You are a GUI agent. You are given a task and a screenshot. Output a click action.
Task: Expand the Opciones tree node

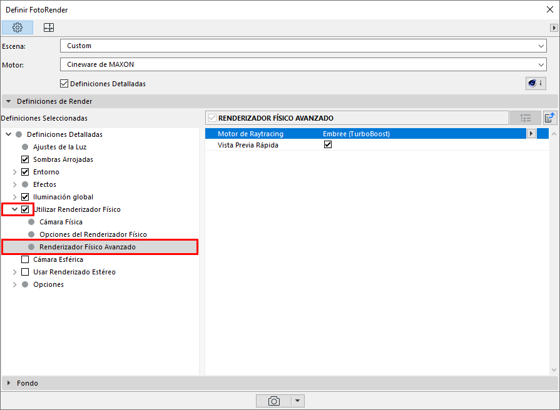pyautogui.click(x=14, y=284)
